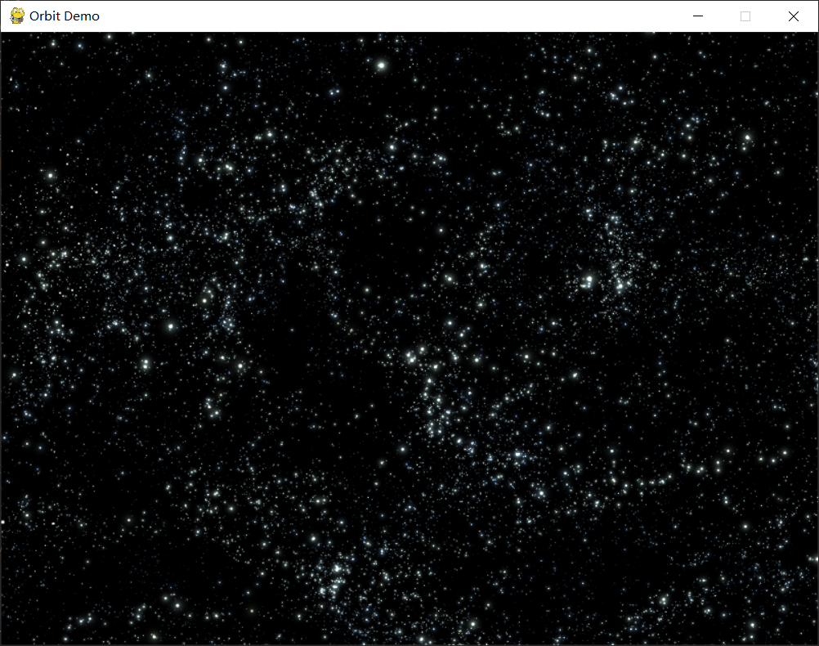Click the pygame snake icon in title bar
Viewport: 819px width, 646px height.
pos(17,16)
